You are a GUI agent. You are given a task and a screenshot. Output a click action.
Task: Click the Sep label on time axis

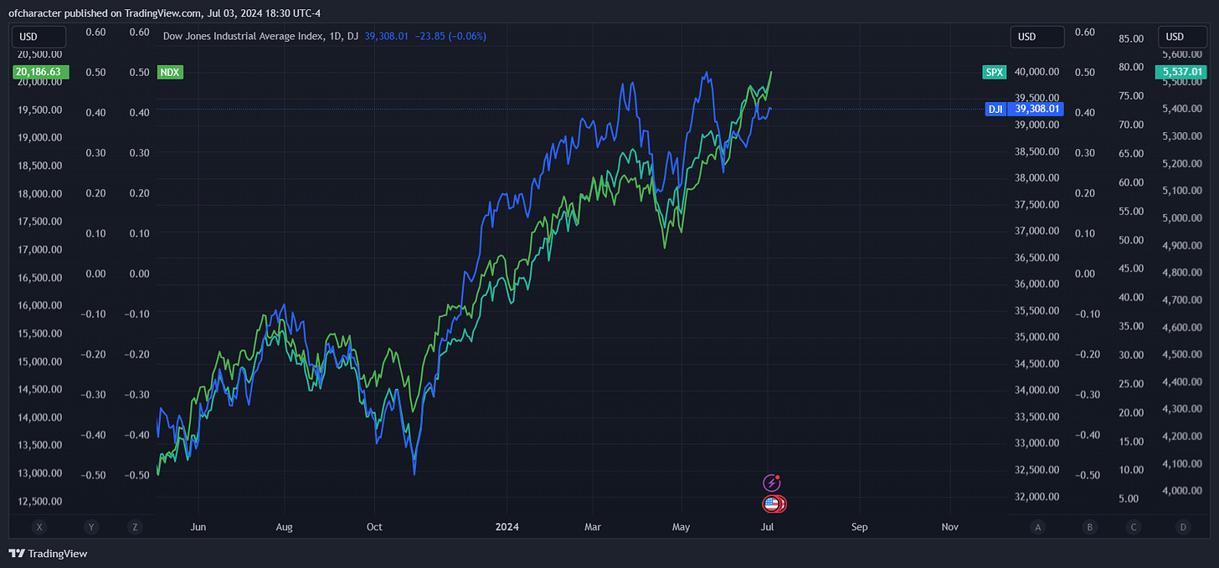860,527
